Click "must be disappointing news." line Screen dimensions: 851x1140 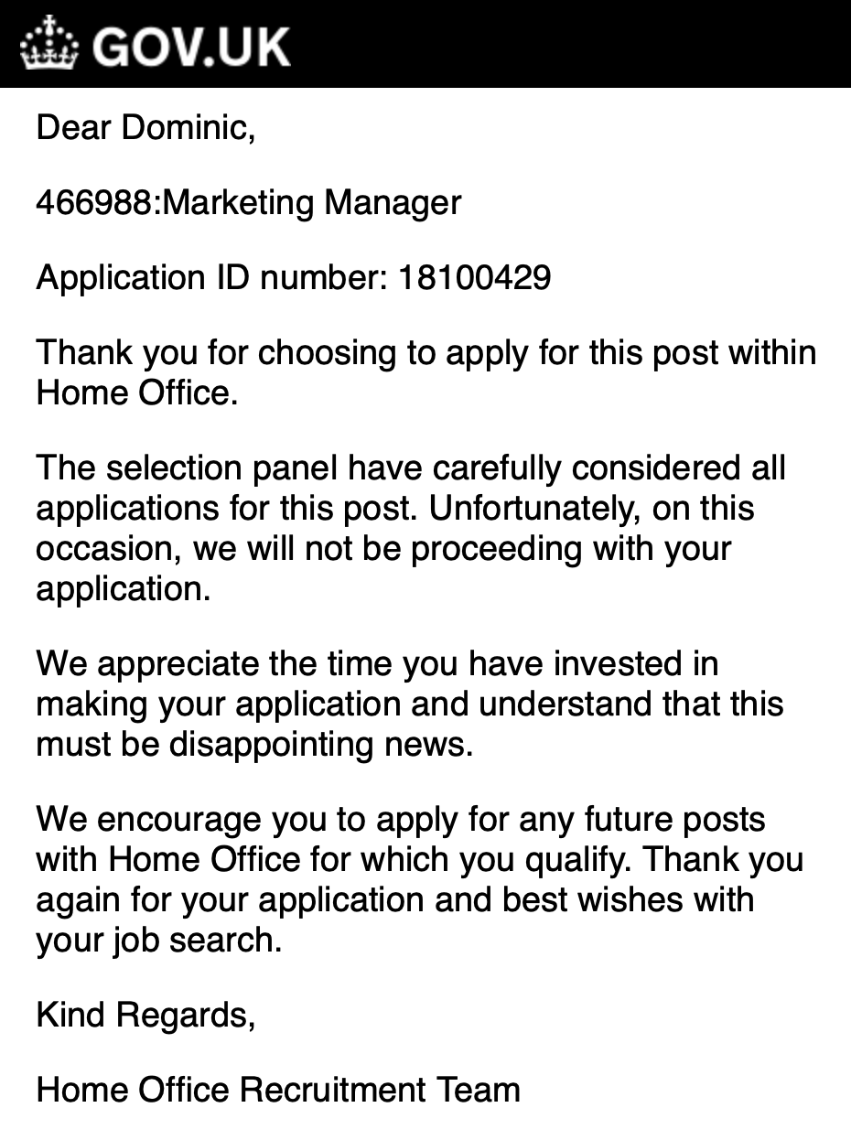coord(255,745)
